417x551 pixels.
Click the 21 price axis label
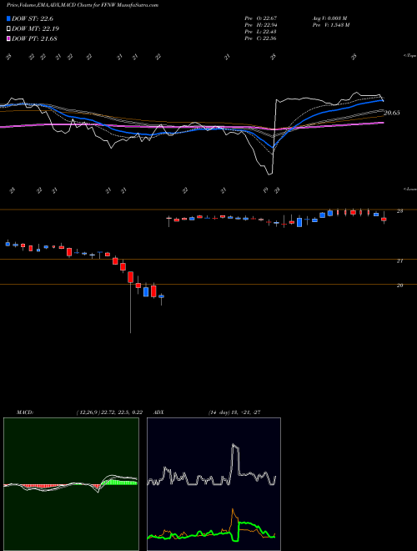click(x=399, y=260)
